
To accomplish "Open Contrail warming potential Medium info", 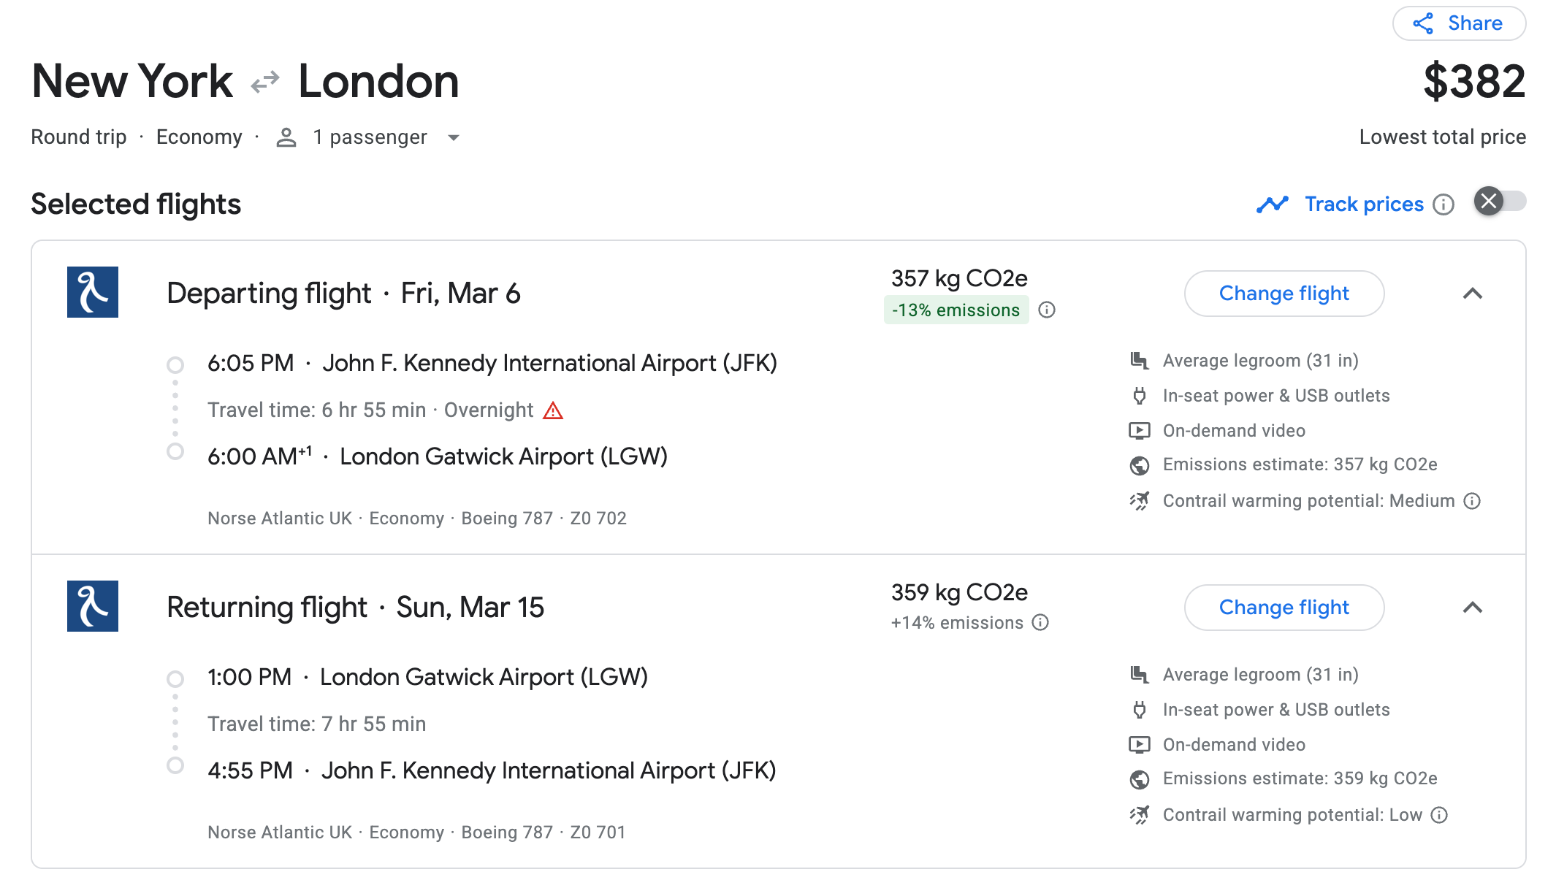I will (x=1473, y=501).
